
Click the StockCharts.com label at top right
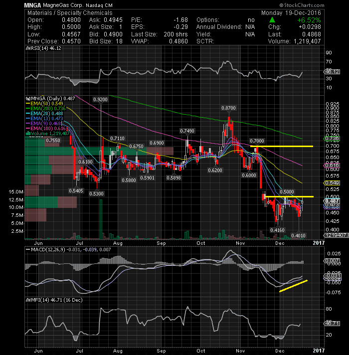pyautogui.click(x=302, y=5)
